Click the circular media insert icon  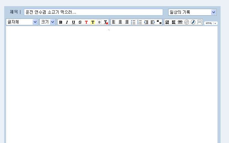pos(187,22)
